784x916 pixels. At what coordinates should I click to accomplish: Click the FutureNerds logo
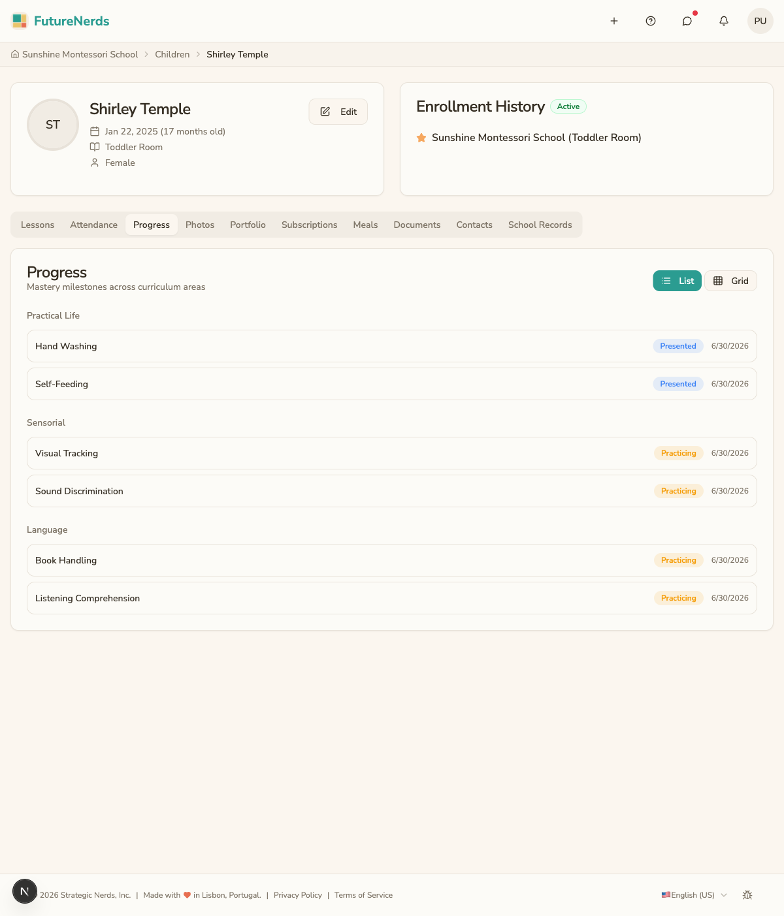coord(61,21)
